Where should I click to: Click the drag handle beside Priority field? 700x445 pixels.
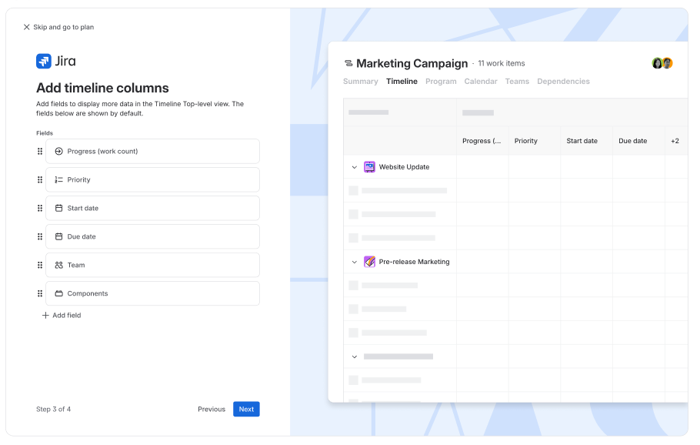pyautogui.click(x=40, y=179)
